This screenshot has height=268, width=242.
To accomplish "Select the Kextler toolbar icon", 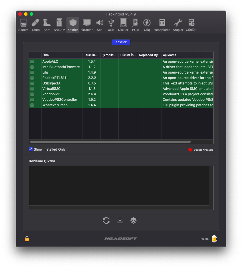I will coord(73,25).
